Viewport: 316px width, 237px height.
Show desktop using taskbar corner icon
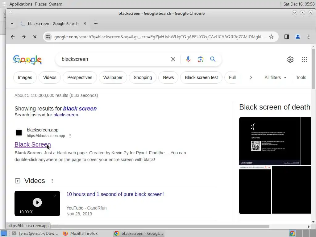4,233
